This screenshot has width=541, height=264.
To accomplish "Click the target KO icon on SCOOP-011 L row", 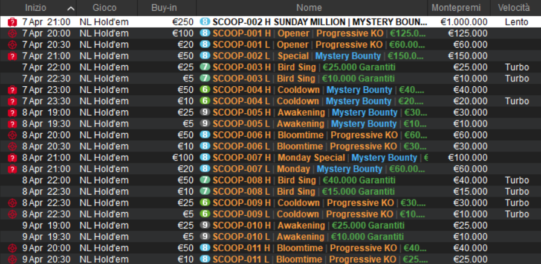I will tap(13, 260).
